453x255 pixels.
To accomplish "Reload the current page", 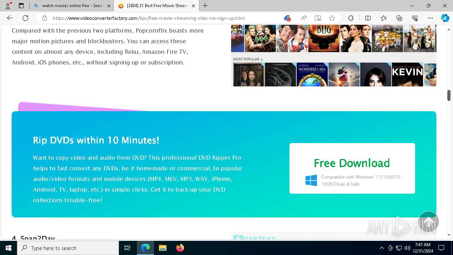I will [x=25, y=18].
